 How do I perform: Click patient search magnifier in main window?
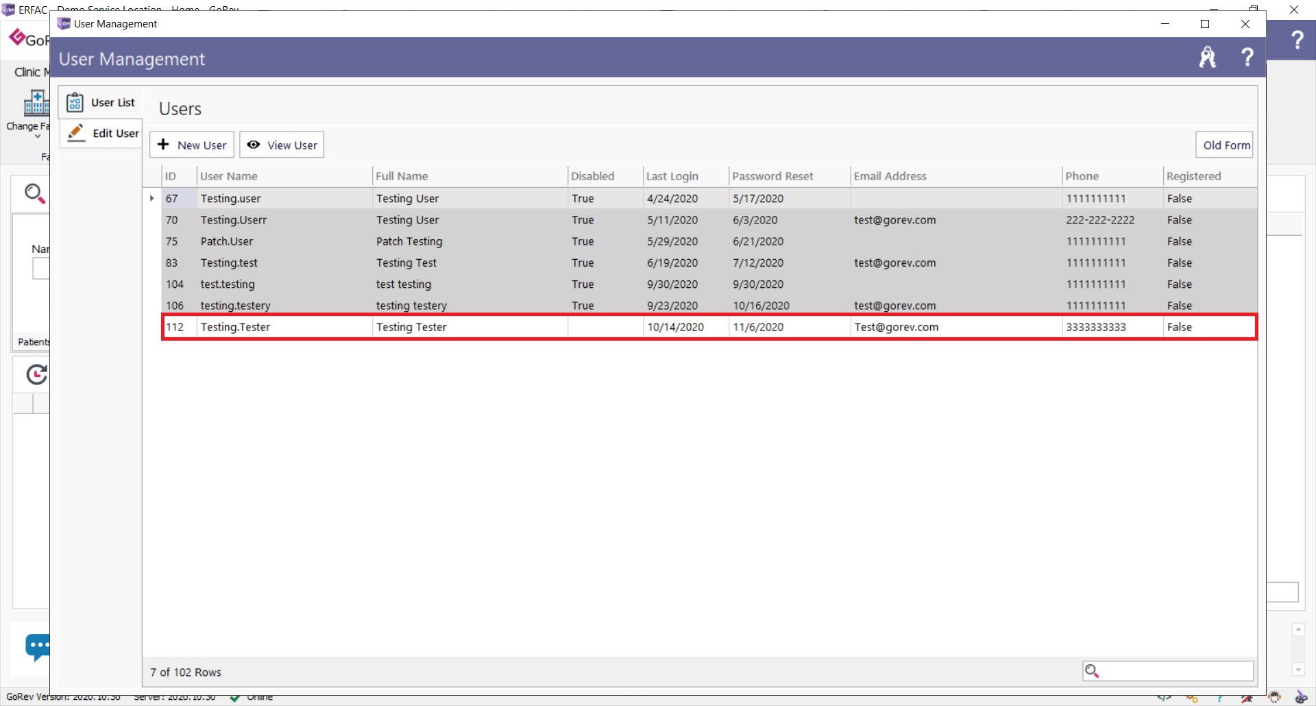[34, 194]
